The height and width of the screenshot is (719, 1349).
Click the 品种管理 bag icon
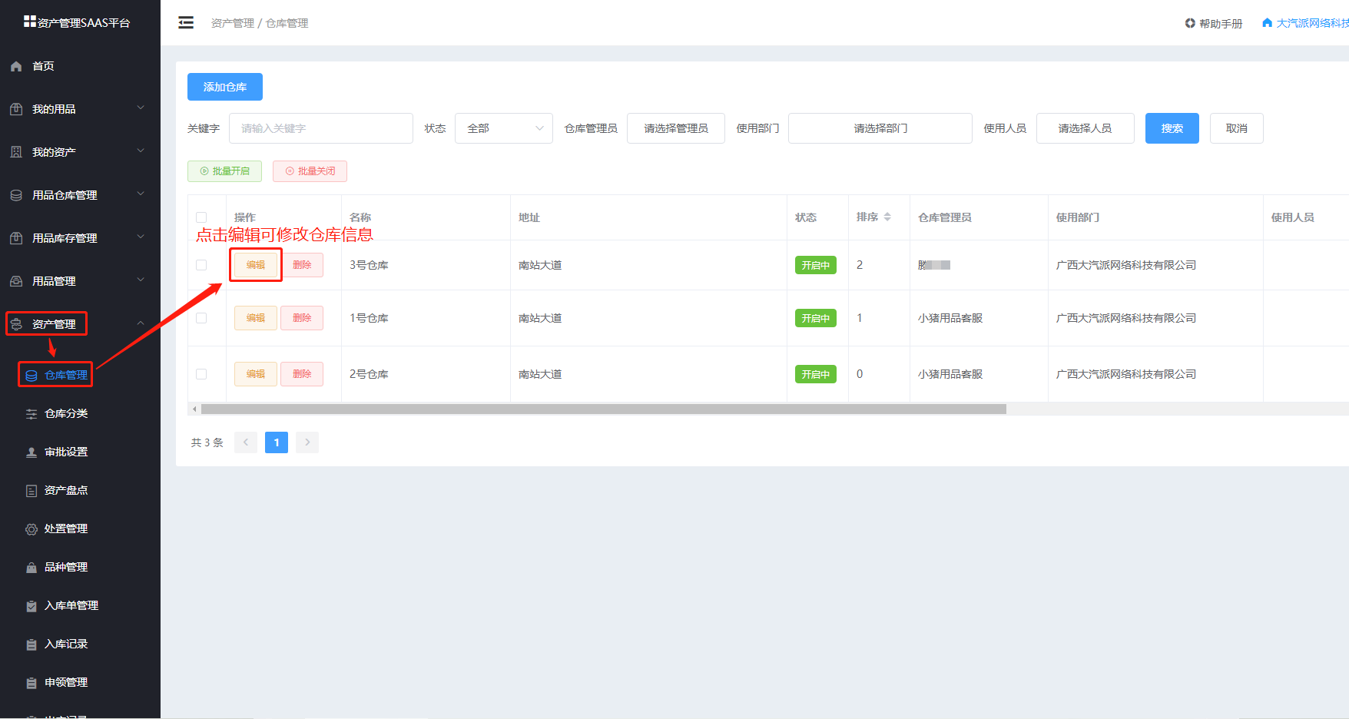tap(31, 568)
